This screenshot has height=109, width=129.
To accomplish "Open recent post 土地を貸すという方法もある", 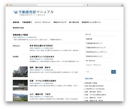I will coord(95,89).
